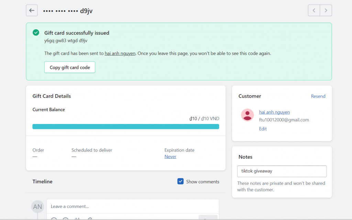Click the masked gift card title ending d9jv

point(68,11)
